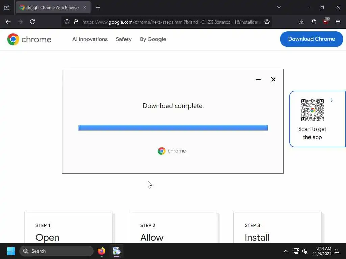346x259 pixels.
Task: Click the browser back arrow
Action: [8, 22]
